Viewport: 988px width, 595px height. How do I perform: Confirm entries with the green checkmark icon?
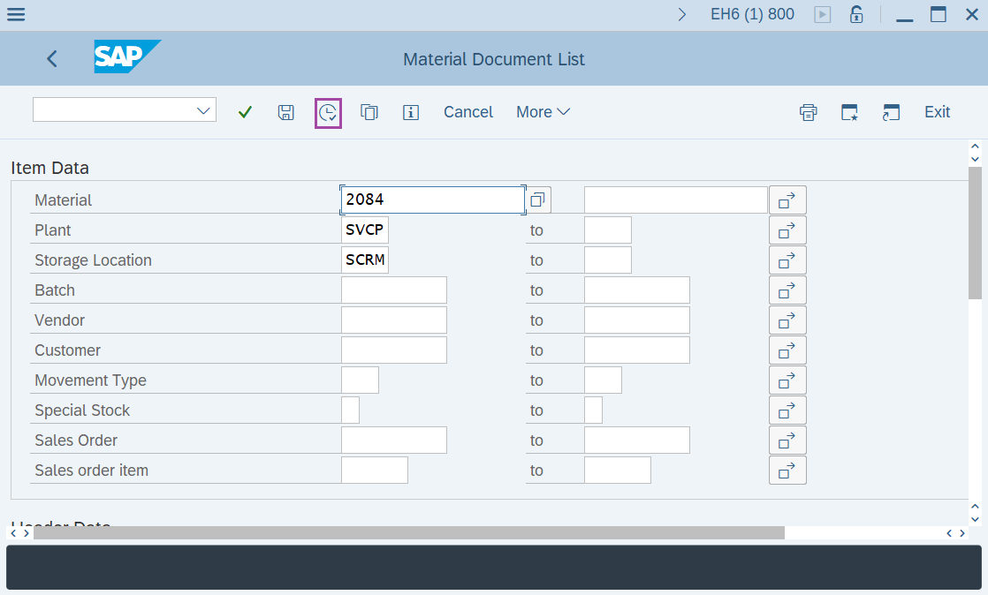tap(245, 112)
